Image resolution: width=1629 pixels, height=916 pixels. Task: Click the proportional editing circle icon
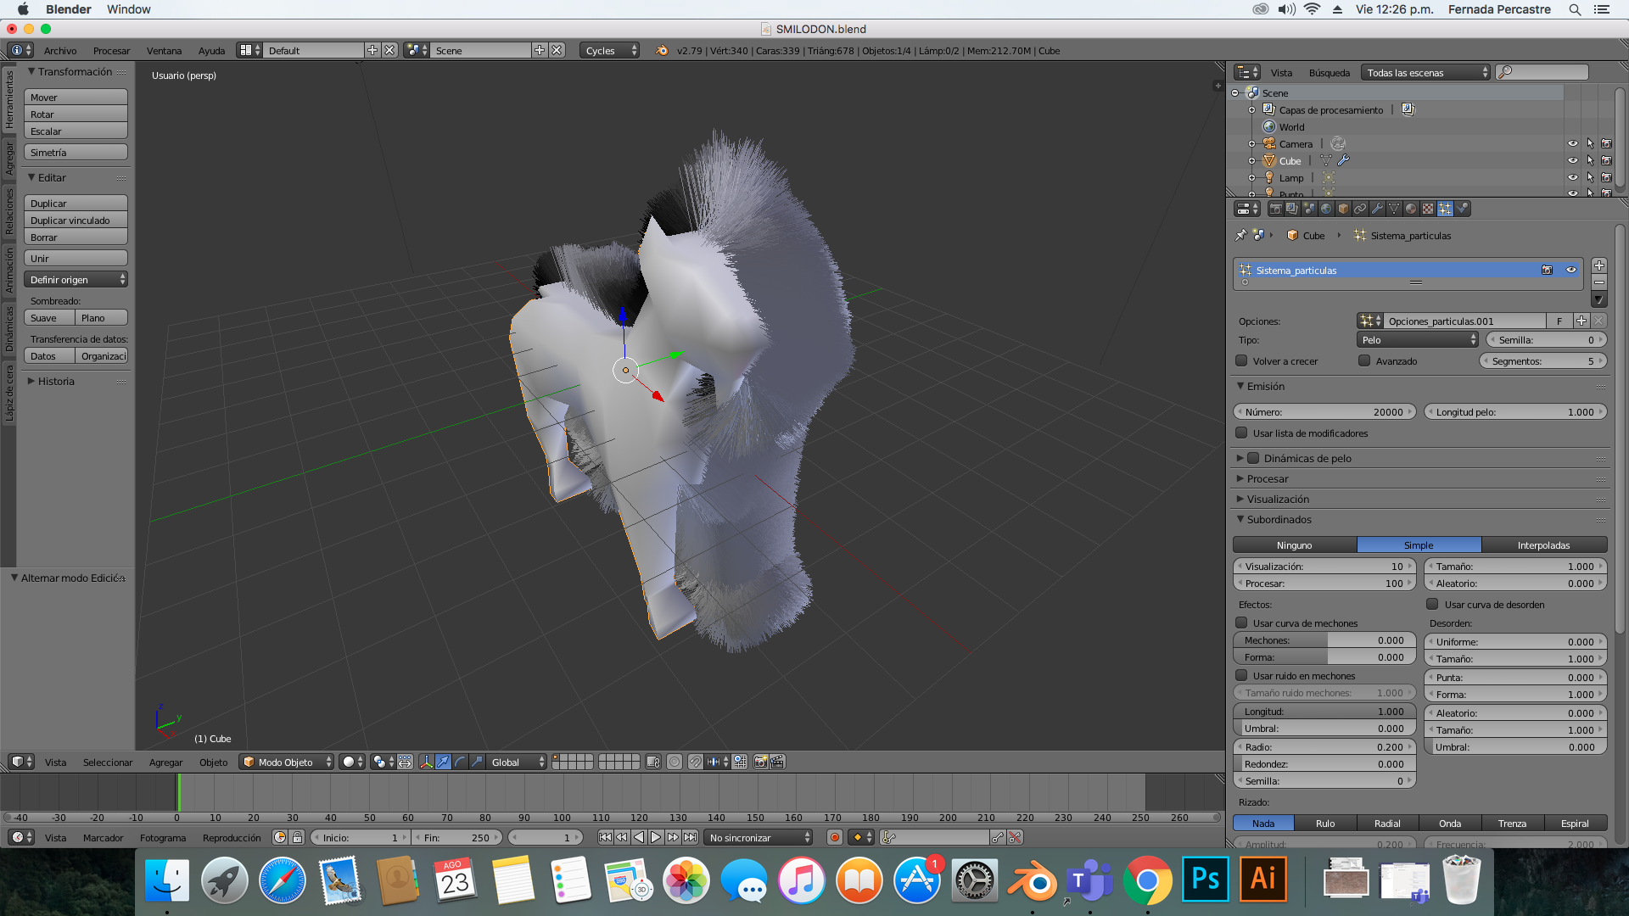(x=675, y=762)
